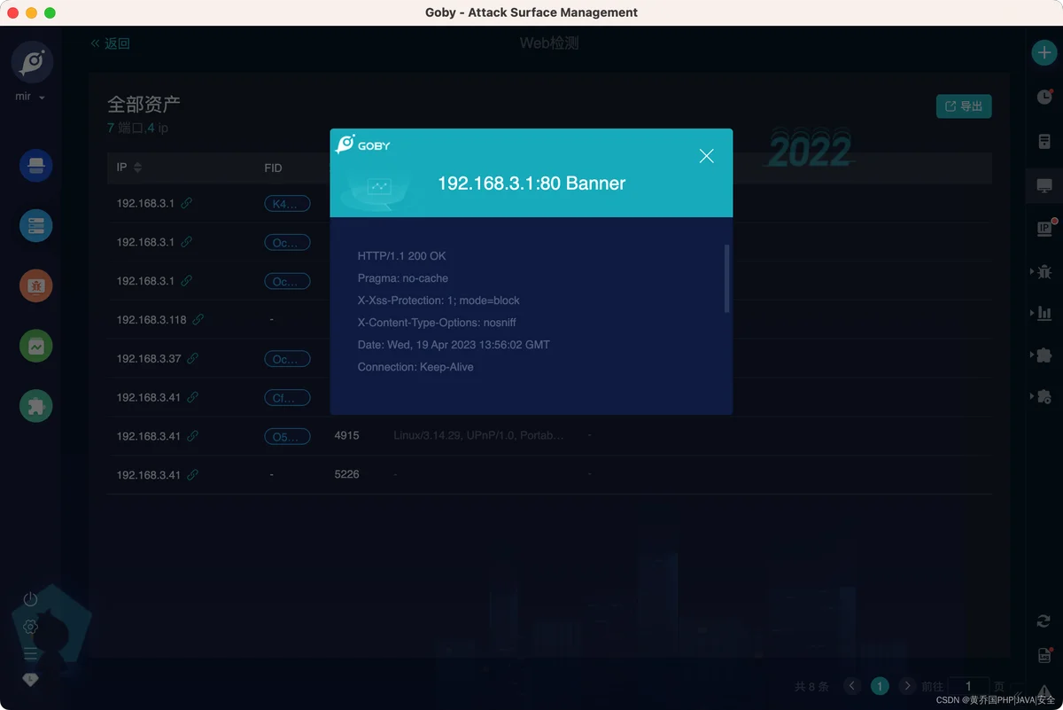Viewport: 1063px width, 710px height.
Task: Click the 192.168.3.118 IP address text
Action: (x=151, y=319)
